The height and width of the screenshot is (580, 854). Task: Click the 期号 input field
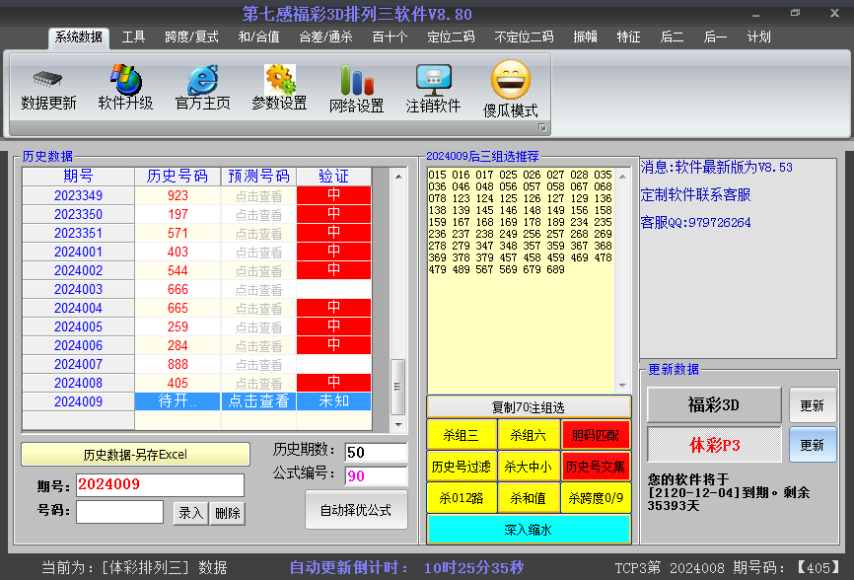point(160,484)
